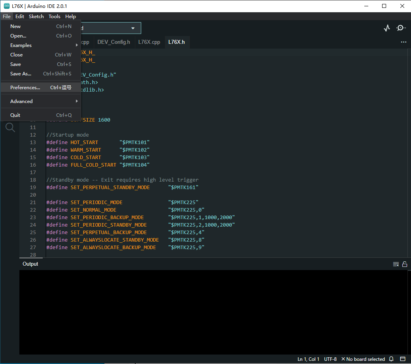Select Save in the File menu
The height and width of the screenshot is (364, 411).
[41, 64]
